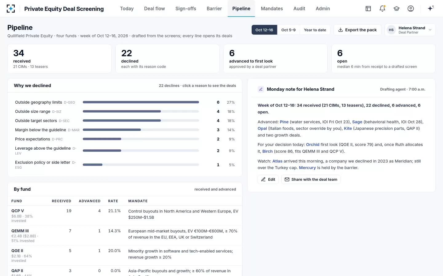Image resolution: width=443 pixels, height=276 pixels.
Task: Open the 34 received summary card
Action: [x=59, y=59]
